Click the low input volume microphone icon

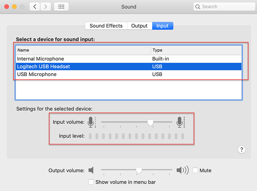point(91,122)
